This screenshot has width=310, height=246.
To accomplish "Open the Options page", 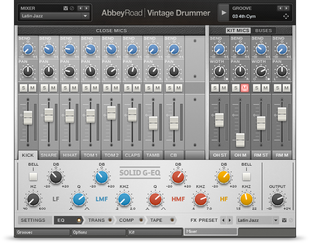I will pyautogui.click(x=99, y=232).
